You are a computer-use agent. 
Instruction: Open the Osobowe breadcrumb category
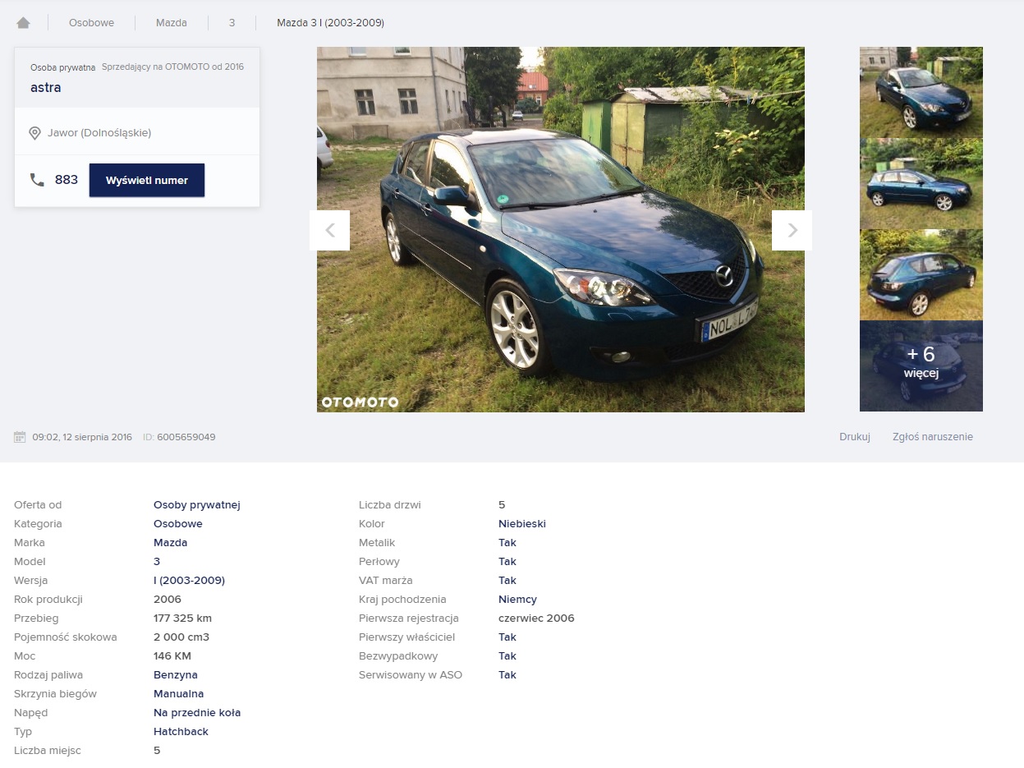(91, 23)
